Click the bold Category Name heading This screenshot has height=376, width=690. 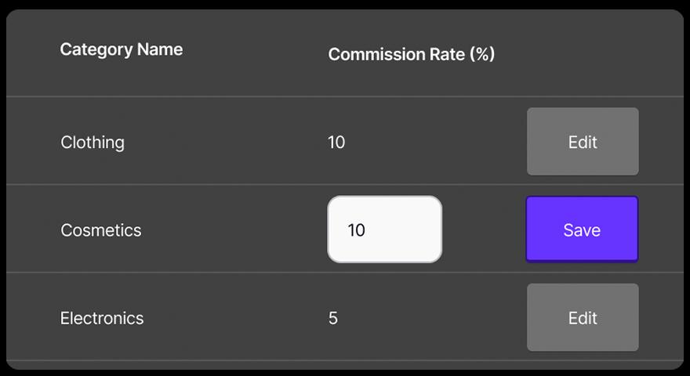click(x=122, y=49)
